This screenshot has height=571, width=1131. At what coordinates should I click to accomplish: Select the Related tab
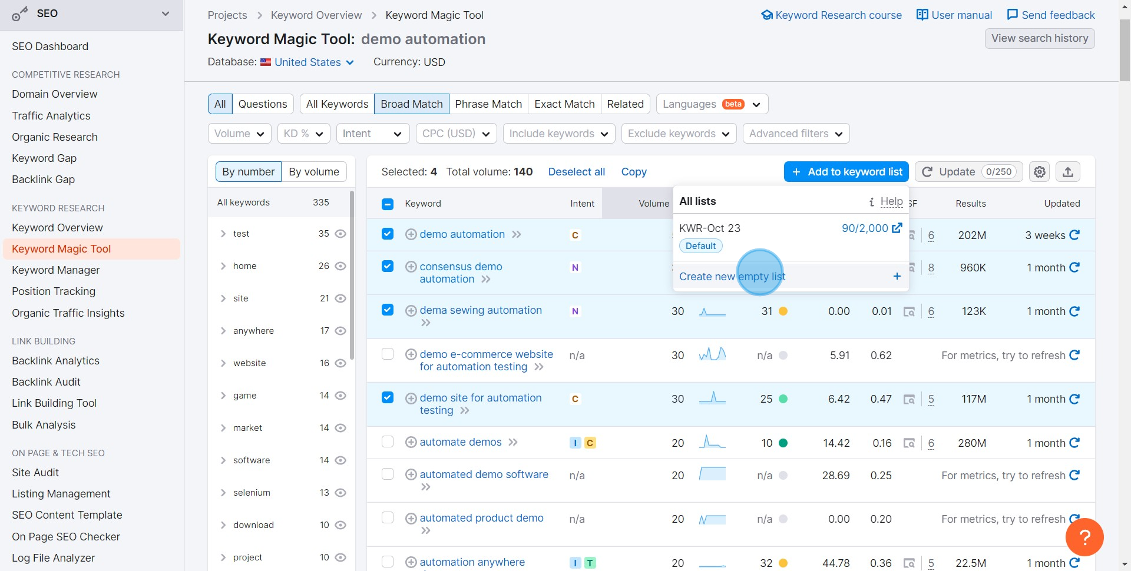(x=625, y=104)
